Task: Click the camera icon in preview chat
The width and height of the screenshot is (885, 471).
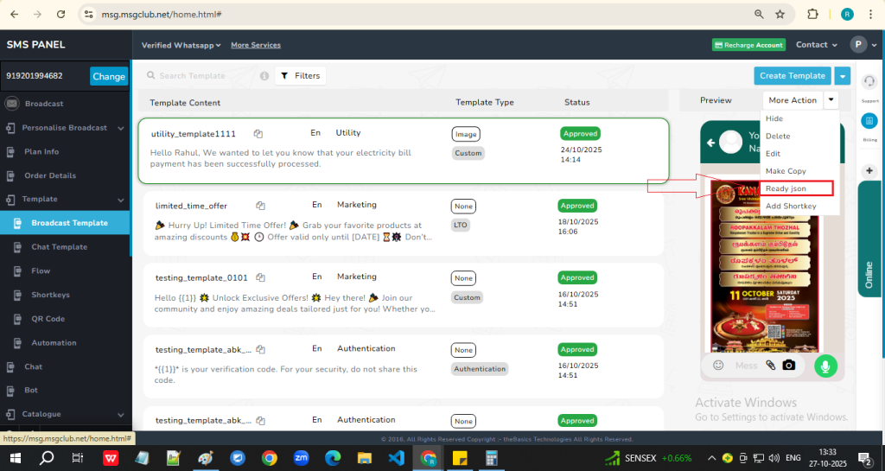Action: (789, 366)
